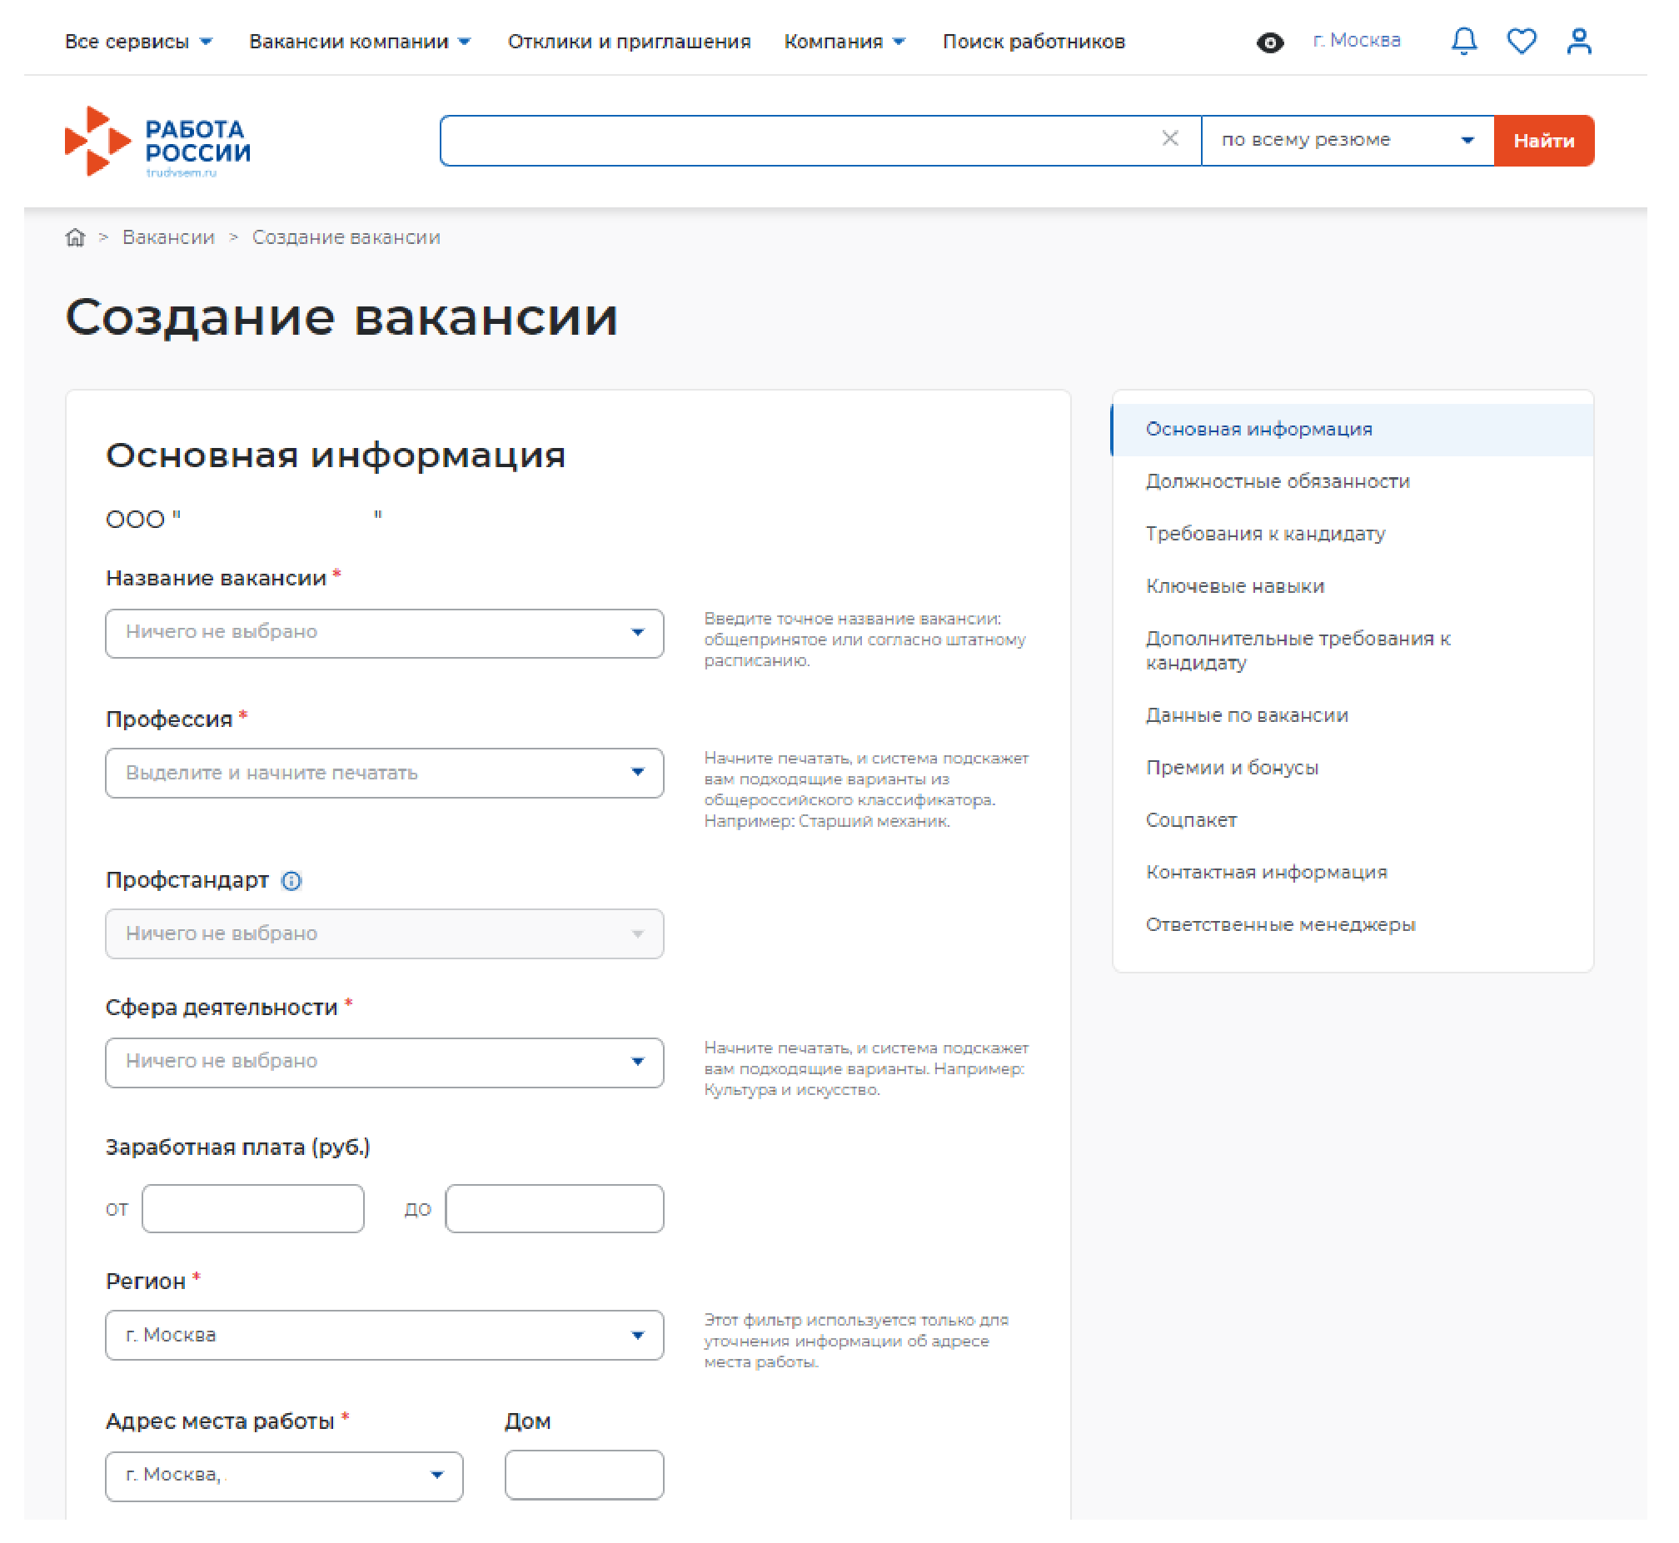Viewport: 1679px width, 1543px height.
Task: Jump to Контактная информация section
Action: point(1266,873)
